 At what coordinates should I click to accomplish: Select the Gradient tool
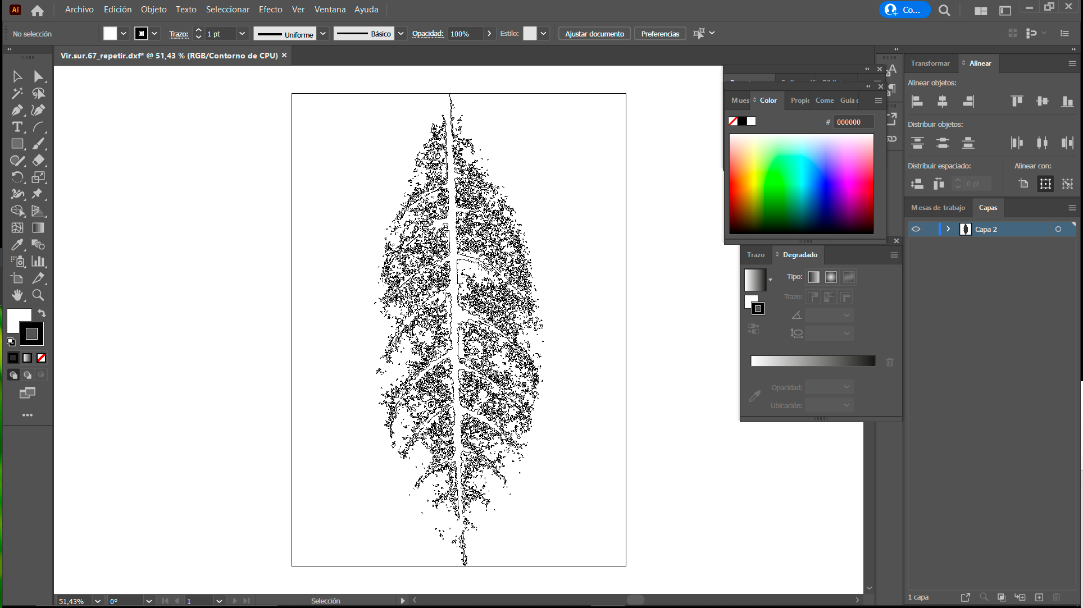click(x=38, y=228)
